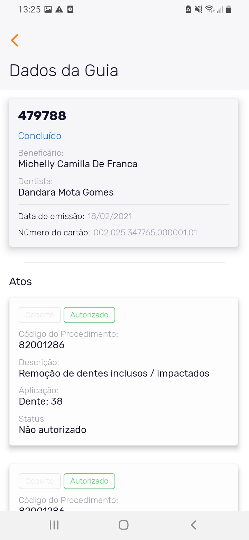Tap dentist name Dandara Mota Gomes
This screenshot has height=540, width=249.
66,192
